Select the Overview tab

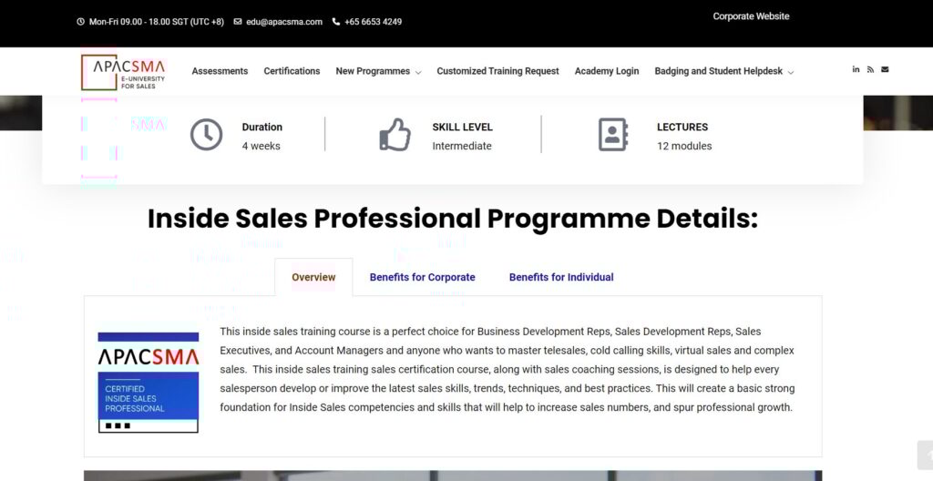tap(313, 277)
